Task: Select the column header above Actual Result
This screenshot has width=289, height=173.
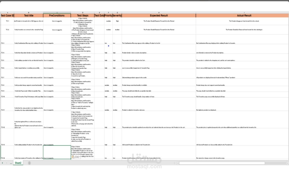Action: pos(244,13)
